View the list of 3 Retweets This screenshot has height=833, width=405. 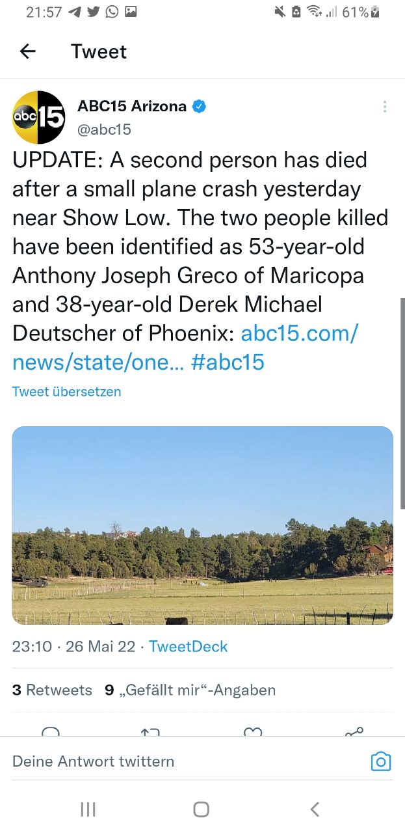(52, 690)
